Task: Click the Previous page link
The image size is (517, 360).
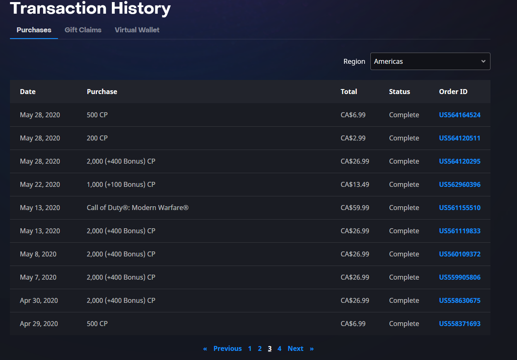Action: tap(227, 348)
